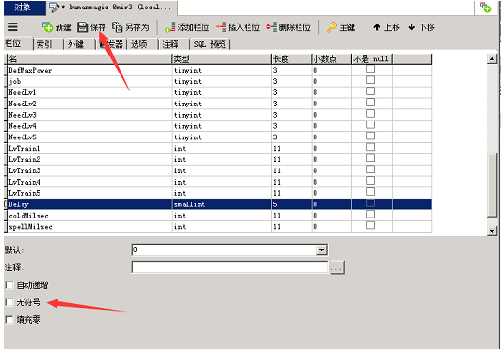Click the 保存 (Save) toolbar button
501x355 pixels.
tap(91, 27)
